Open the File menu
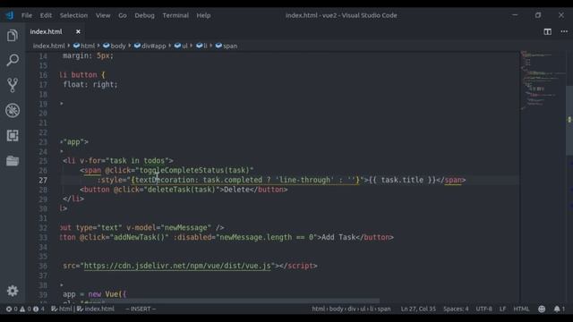The image size is (573, 322). [27, 15]
